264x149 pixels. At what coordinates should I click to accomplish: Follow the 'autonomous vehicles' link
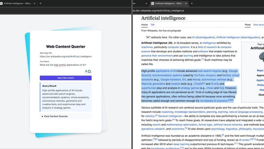pyautogui.click(x=214, y=79)
